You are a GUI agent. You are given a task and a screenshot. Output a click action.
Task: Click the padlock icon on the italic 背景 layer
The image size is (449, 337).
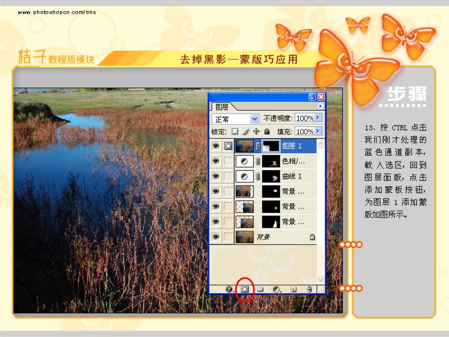point(312,237)
